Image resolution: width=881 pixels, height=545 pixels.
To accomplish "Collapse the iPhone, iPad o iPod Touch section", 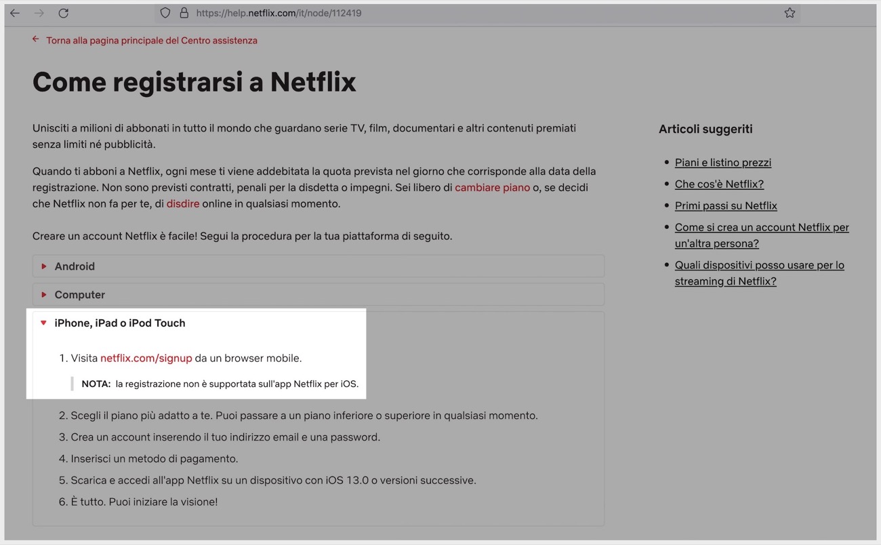I will [120, 323].
